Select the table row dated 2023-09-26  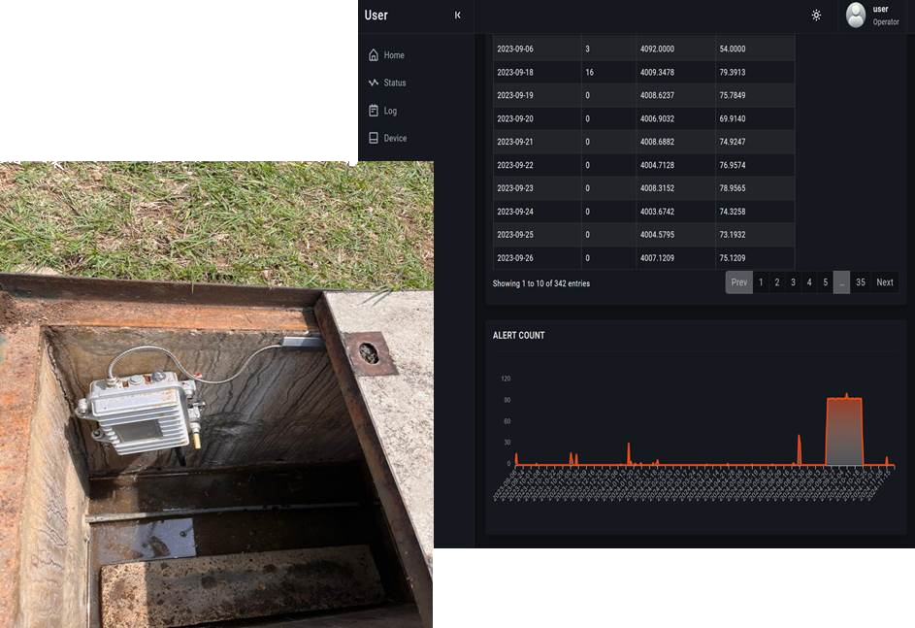(x=640, y=258)
